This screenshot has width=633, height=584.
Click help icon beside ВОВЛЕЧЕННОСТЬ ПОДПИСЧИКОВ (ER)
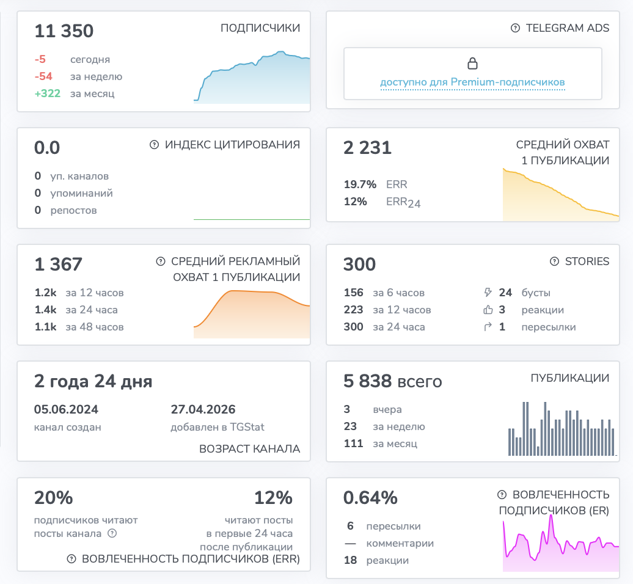coord(502,494)
